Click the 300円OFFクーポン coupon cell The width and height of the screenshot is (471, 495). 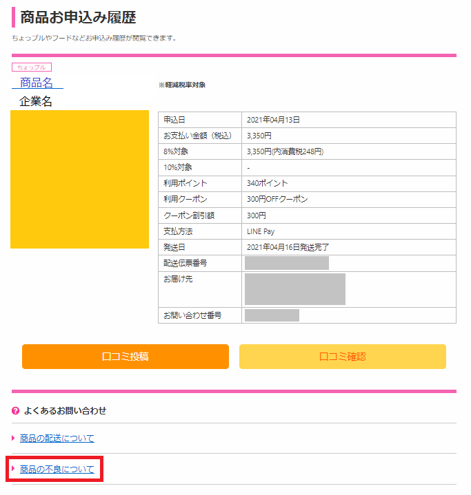click(348, 200)
